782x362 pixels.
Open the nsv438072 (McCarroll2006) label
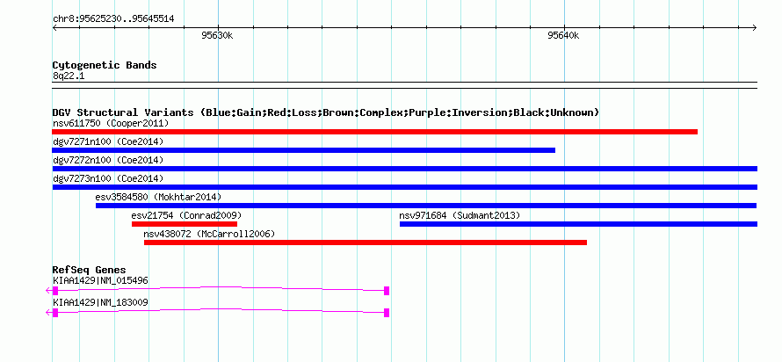(x=209, y=234)
